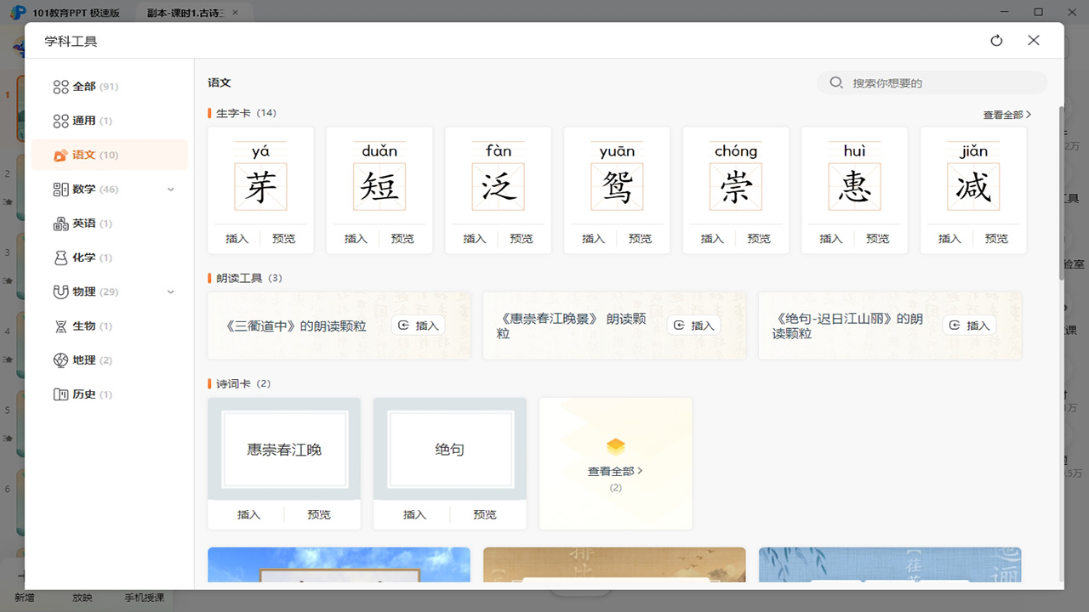This screenshot has width=1089, height=612.
Task: Click the search magnifier icon
Action: (x=836, y=82)
